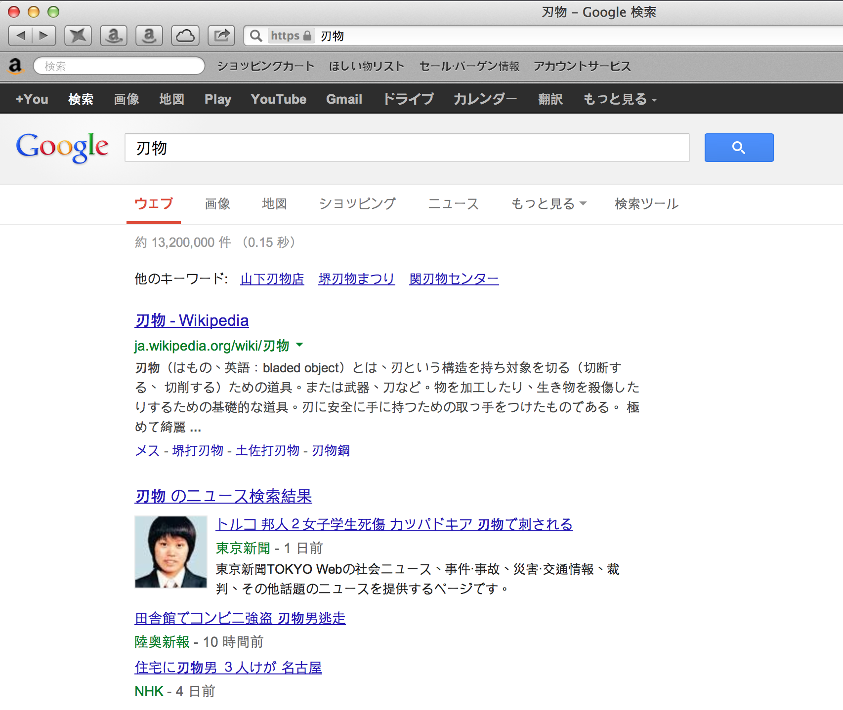Go forward with the browser forward arrow
The image size is (843, 710).
click(x=44, y=36)
